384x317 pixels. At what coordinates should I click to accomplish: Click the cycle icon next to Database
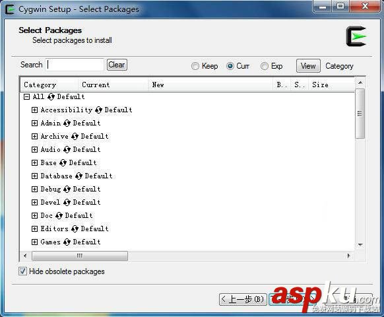coord(79,176)
